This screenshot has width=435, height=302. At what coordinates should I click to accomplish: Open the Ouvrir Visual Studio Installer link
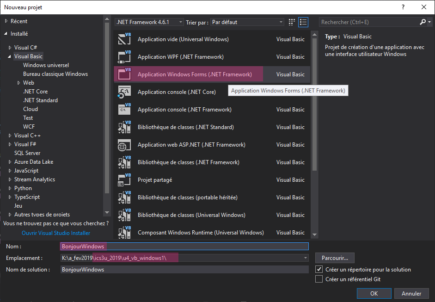(56, 233)
